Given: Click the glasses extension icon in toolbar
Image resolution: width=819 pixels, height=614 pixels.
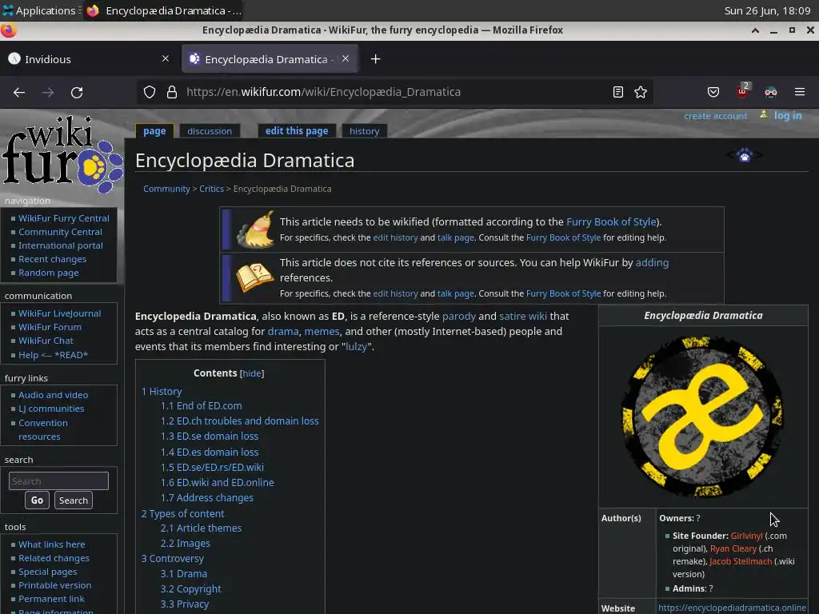Looking at the screenshot, I should pyautogui.click(x=771, y=93).
